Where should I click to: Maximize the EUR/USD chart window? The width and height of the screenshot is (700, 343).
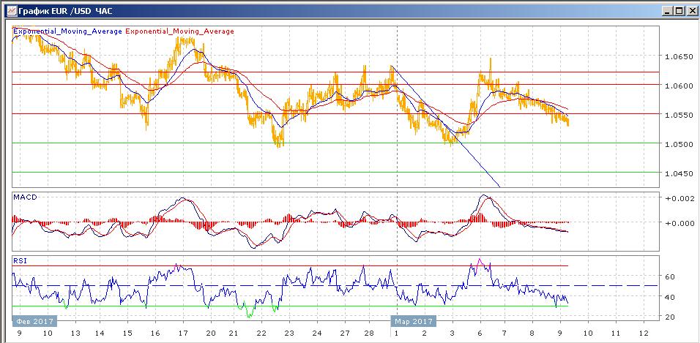point(678,11)
